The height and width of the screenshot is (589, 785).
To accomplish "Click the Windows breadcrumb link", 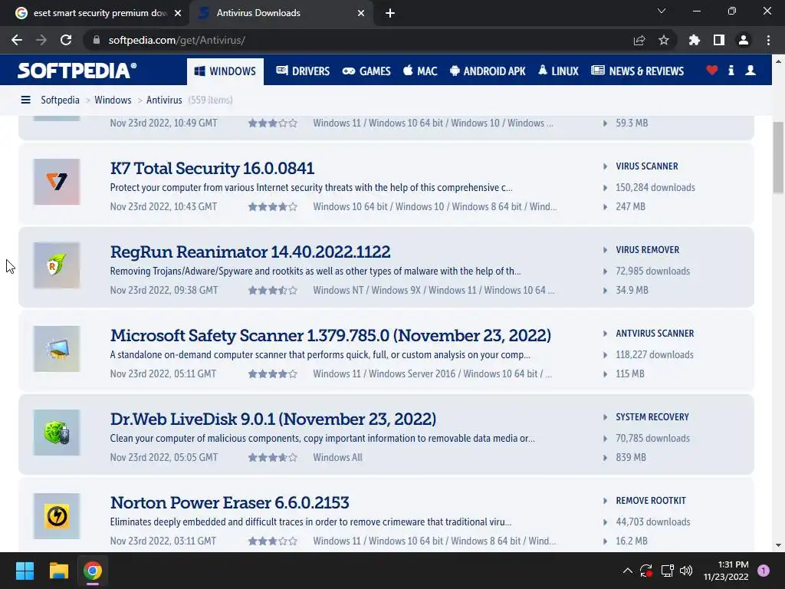I will 113,100.
